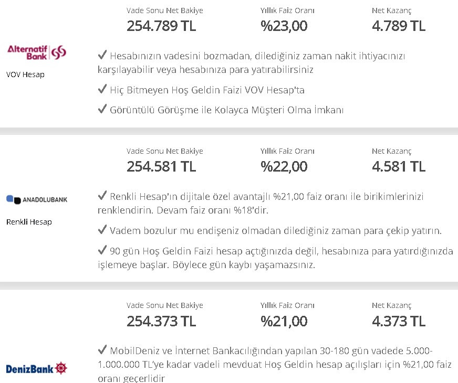Click checkmark beside Vadem bozulur mu line
Viewport: 458px width, 383px height.
102,230
